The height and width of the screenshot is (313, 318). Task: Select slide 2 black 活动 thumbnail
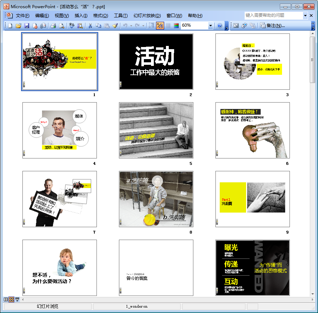pos(156,62)
